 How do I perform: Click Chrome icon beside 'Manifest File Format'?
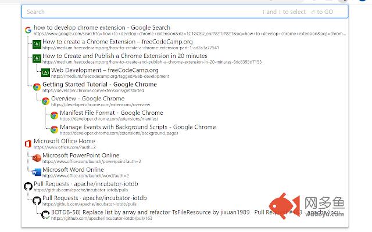(x=54, y=115)
